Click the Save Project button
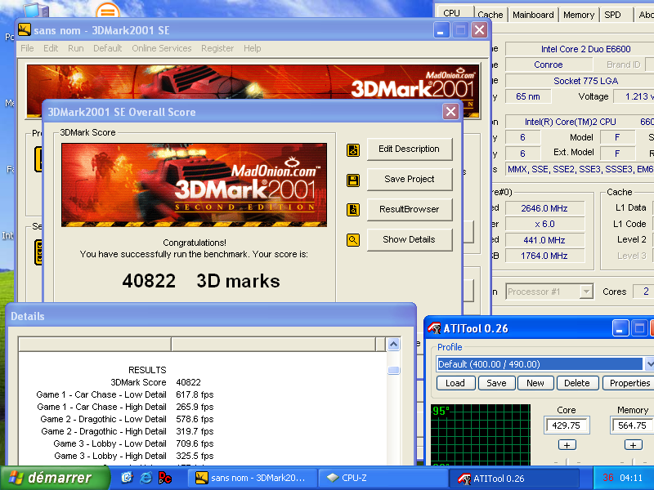This screenshot has width=654, height=490. (410, 179)
